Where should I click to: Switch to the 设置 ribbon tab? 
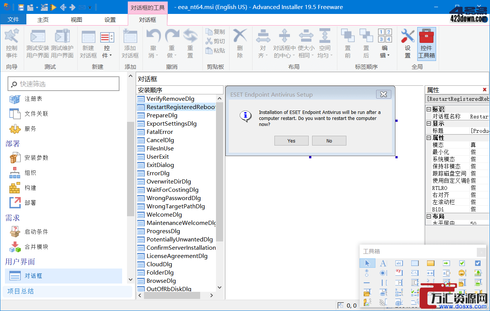[x=110, y=20]
